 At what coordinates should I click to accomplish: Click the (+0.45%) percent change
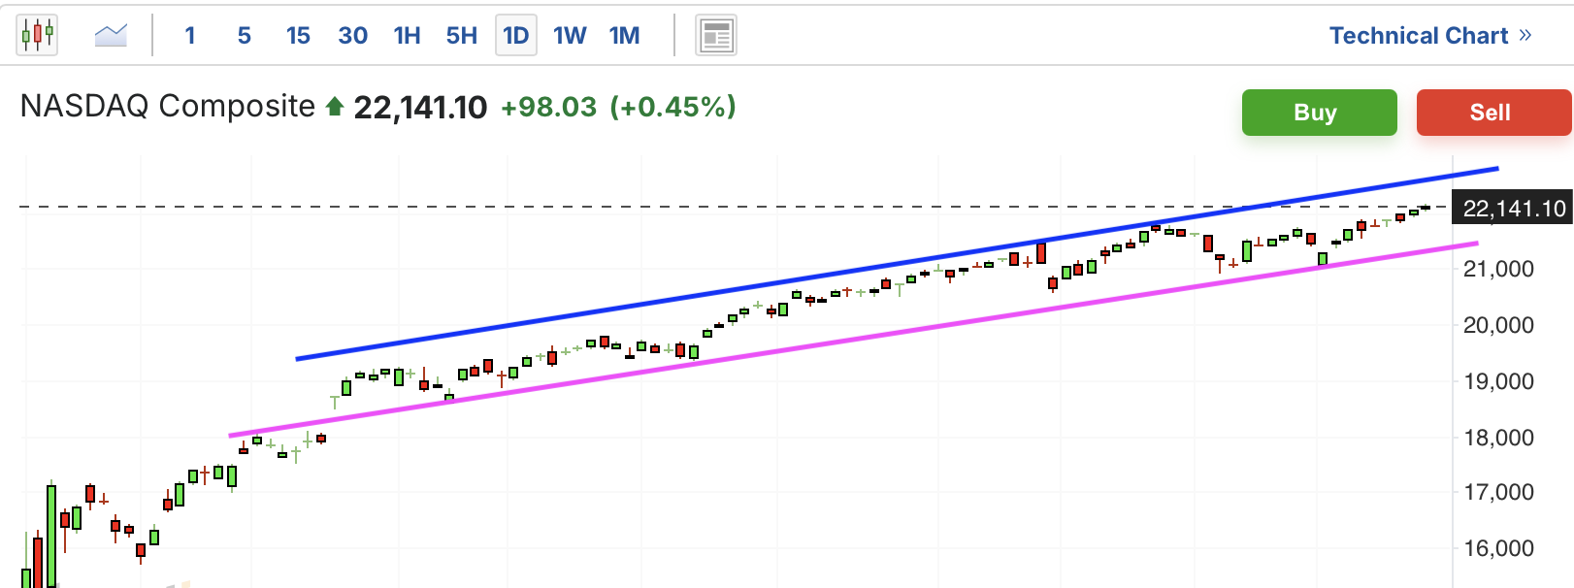click(672, 107)
